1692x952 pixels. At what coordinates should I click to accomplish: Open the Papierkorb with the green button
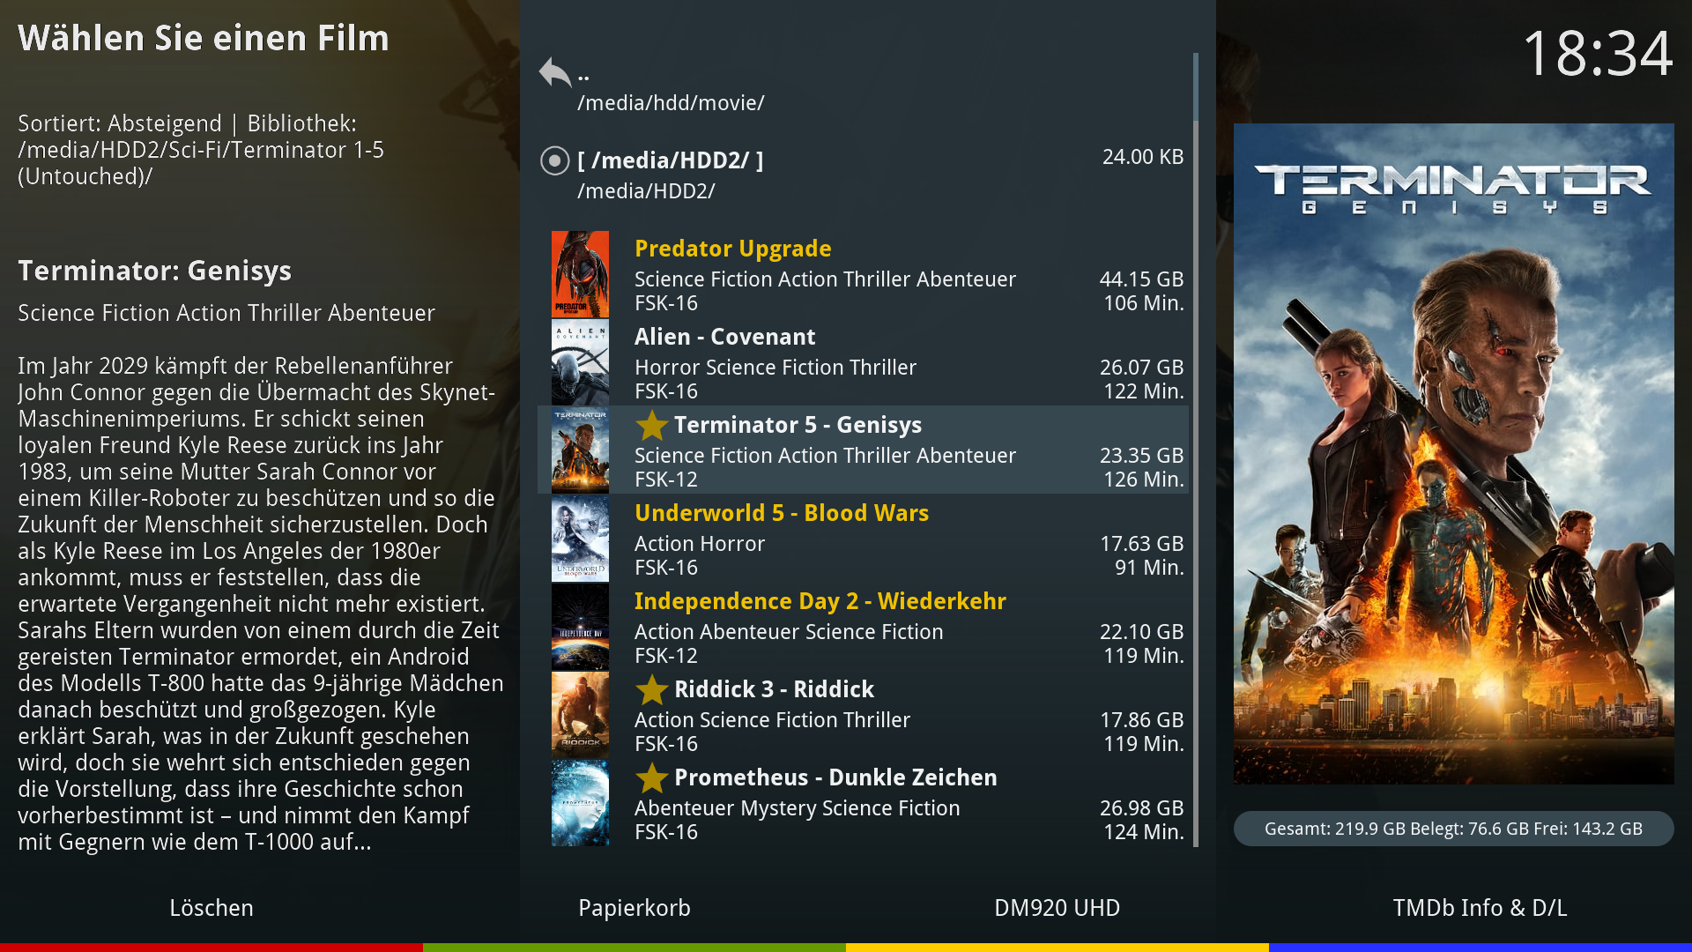[x=634, y=908]
